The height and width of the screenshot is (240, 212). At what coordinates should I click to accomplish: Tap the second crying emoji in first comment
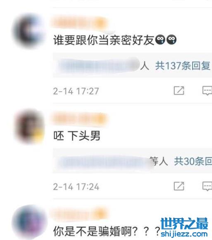(x=172, y=40)
